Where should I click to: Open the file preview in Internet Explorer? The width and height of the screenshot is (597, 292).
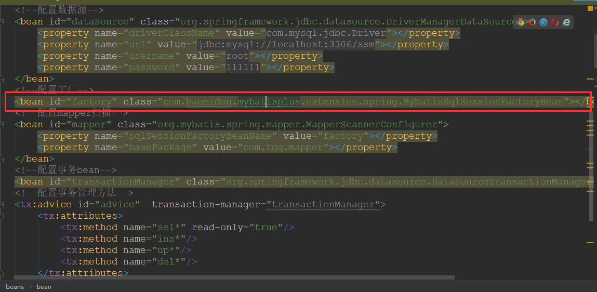pos(566,22)
